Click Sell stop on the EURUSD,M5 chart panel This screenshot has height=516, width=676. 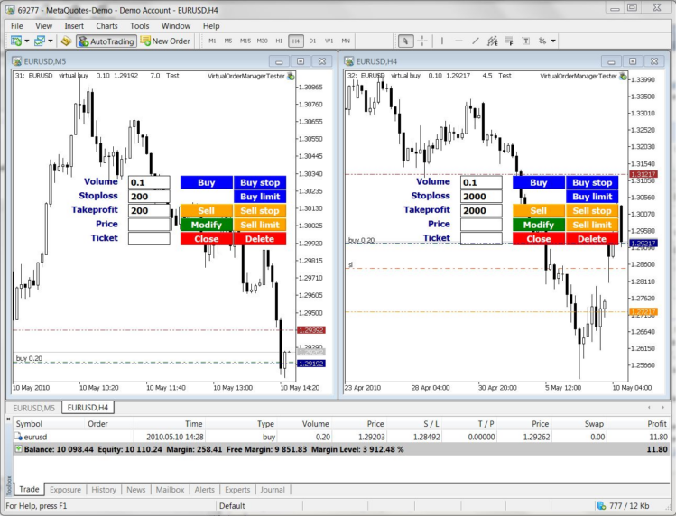[260, 211]
